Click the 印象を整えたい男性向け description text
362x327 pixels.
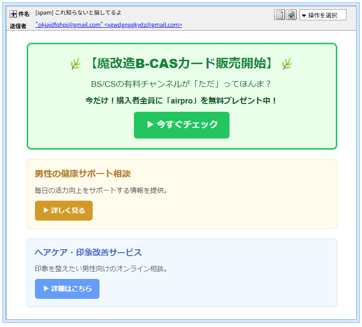101,268
